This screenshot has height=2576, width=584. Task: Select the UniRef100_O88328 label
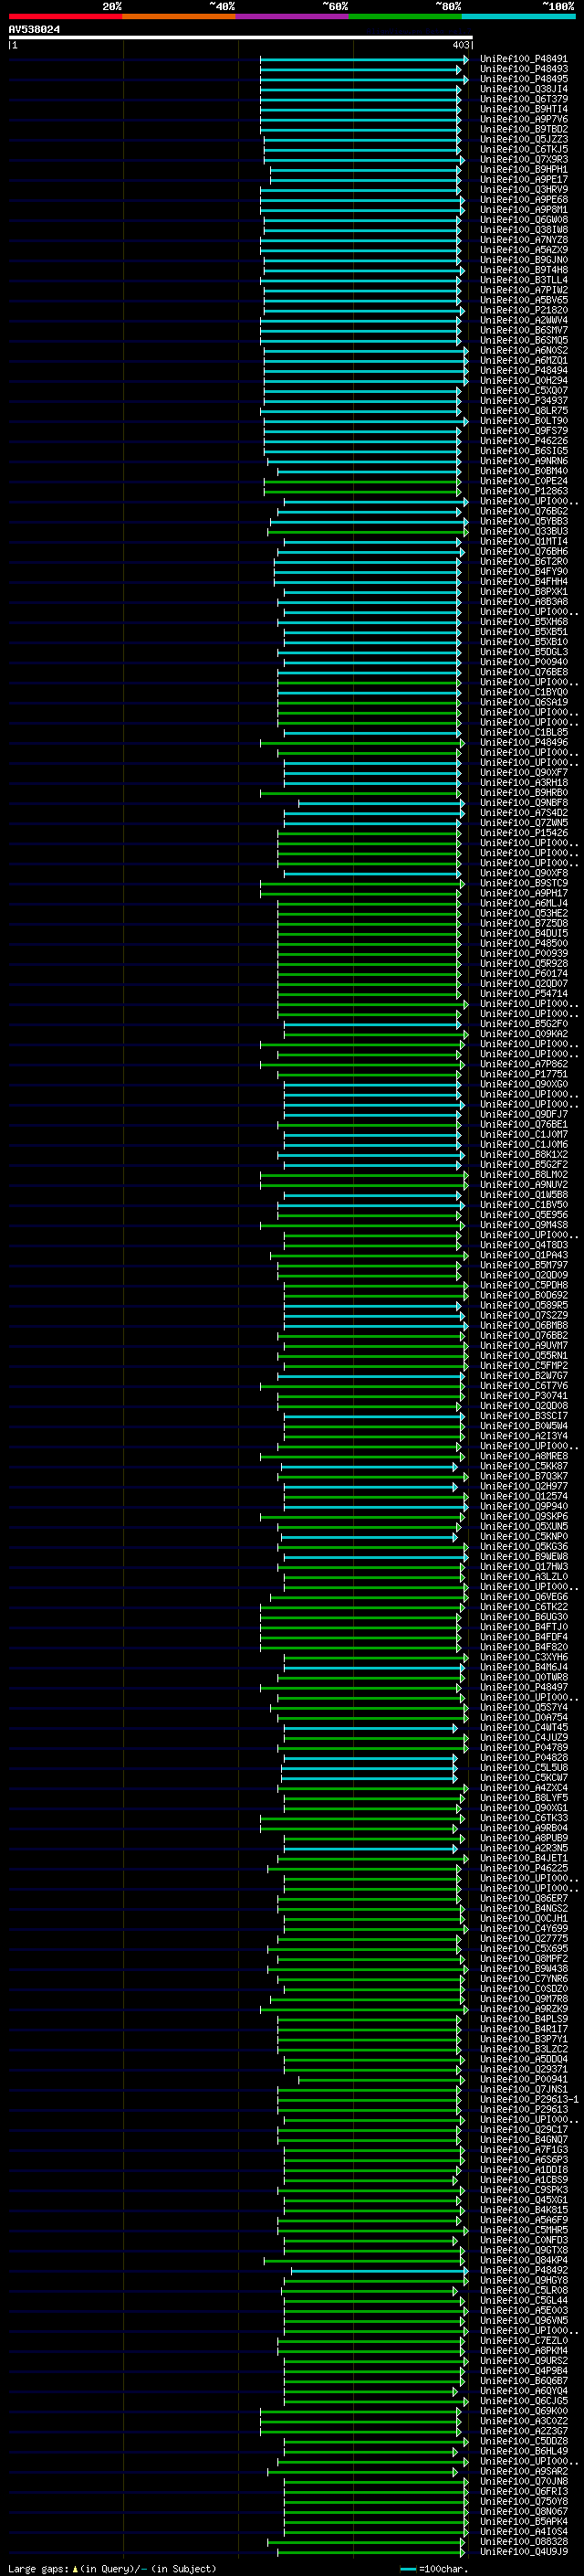pos(523,2542)
